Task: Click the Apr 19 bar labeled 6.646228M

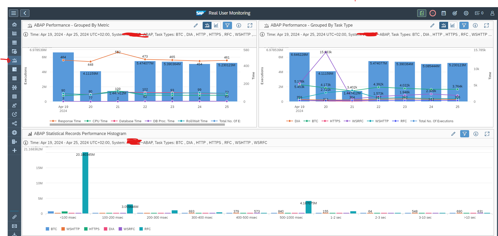Action: [299, 77]
